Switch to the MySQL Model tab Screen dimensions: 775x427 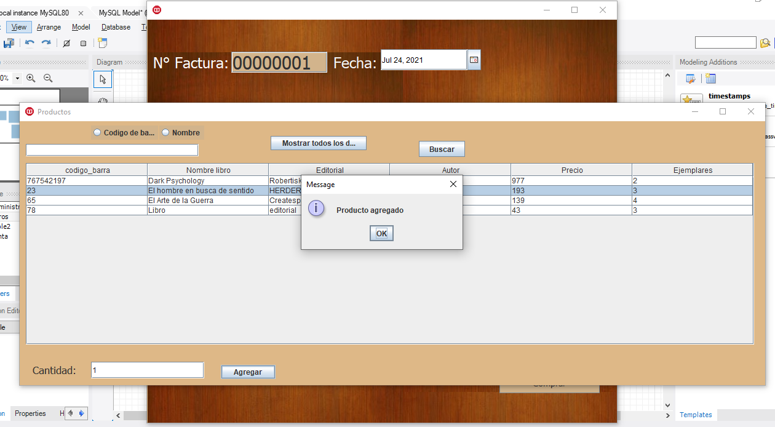pyautogui.click(x=122, y=12)
